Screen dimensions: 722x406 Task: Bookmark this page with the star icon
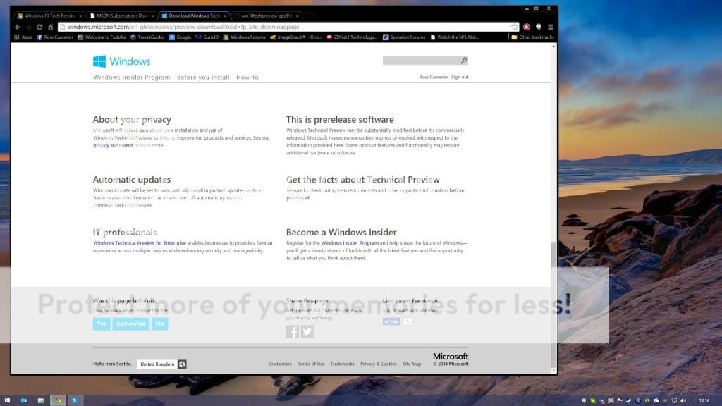(515, 27)
